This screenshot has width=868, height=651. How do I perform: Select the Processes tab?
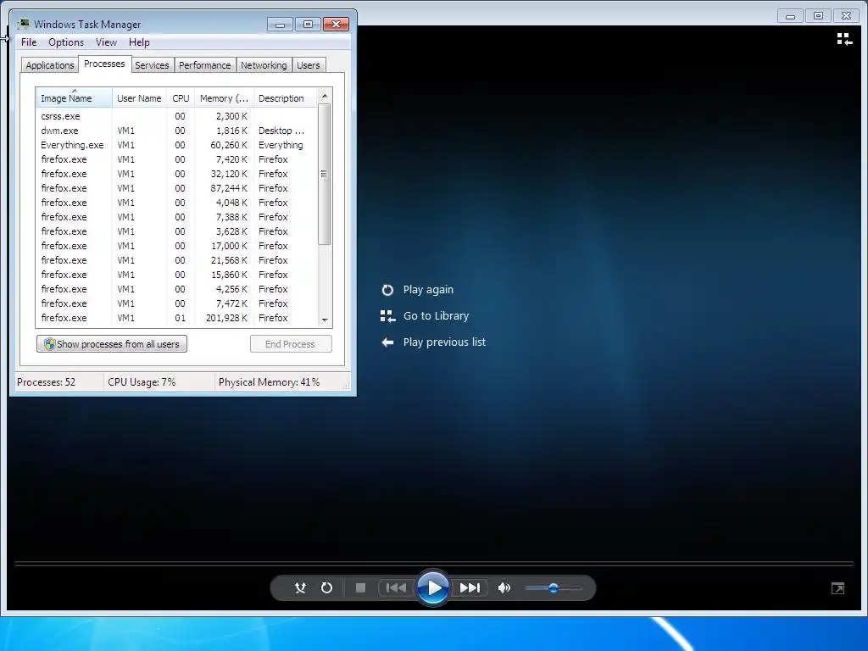pos(104,64)
